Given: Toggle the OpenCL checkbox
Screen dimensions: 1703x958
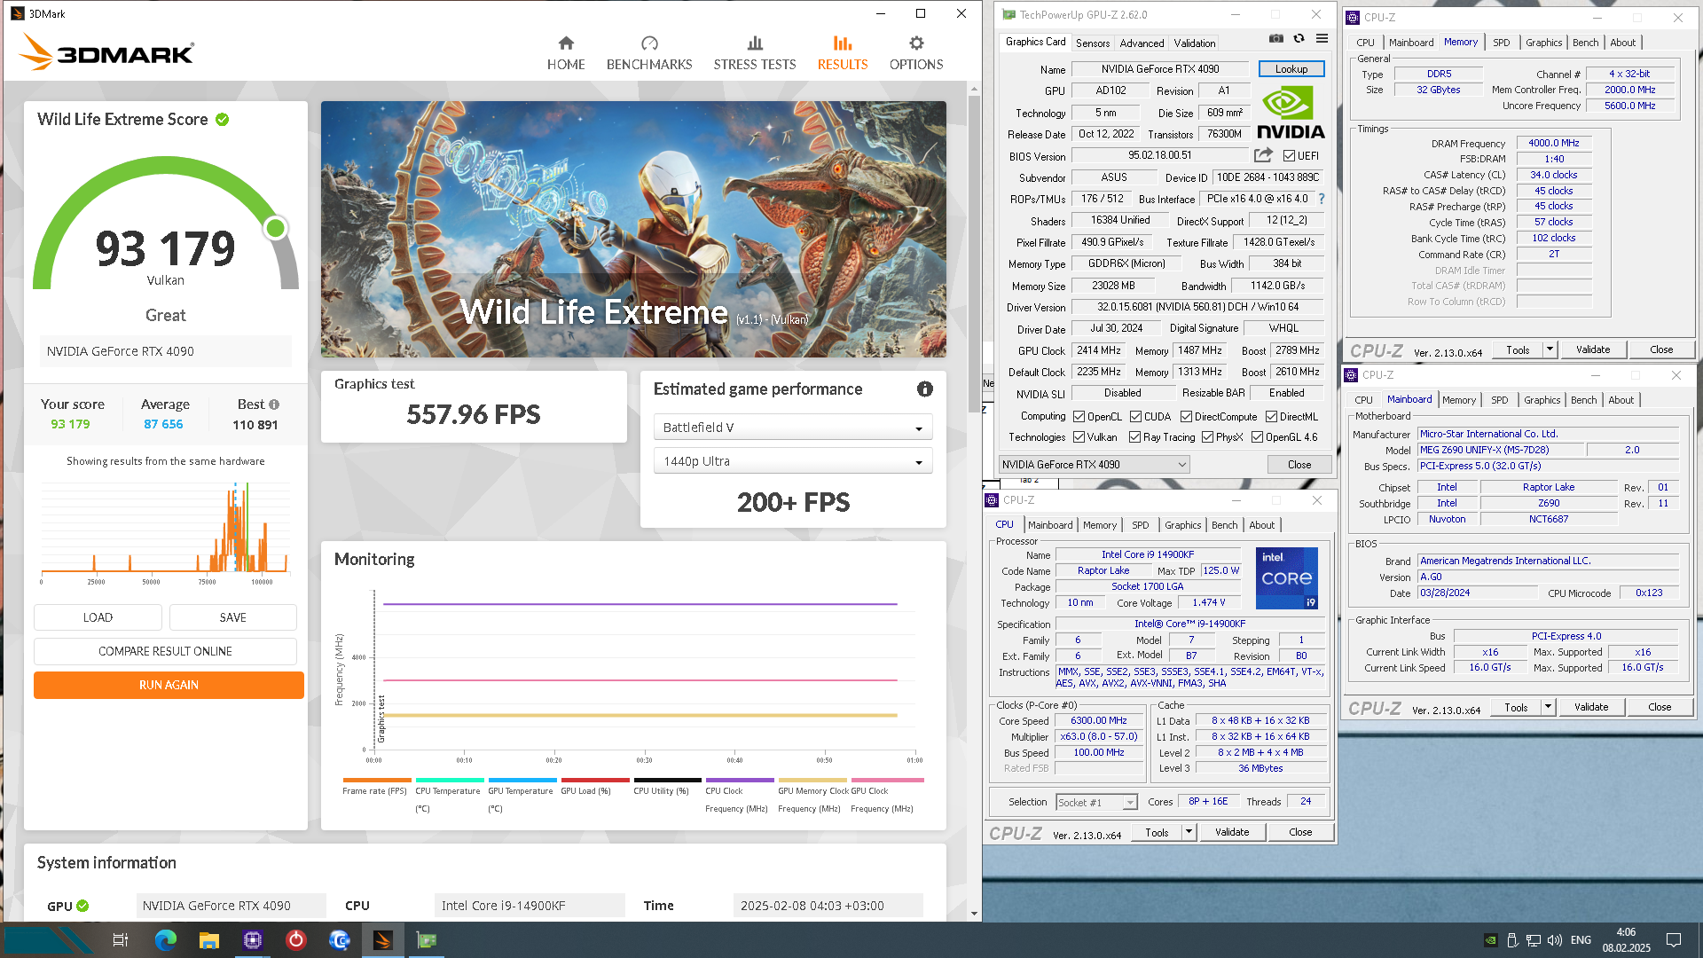Looking at the screenshot, I should tap(1079, 417).
